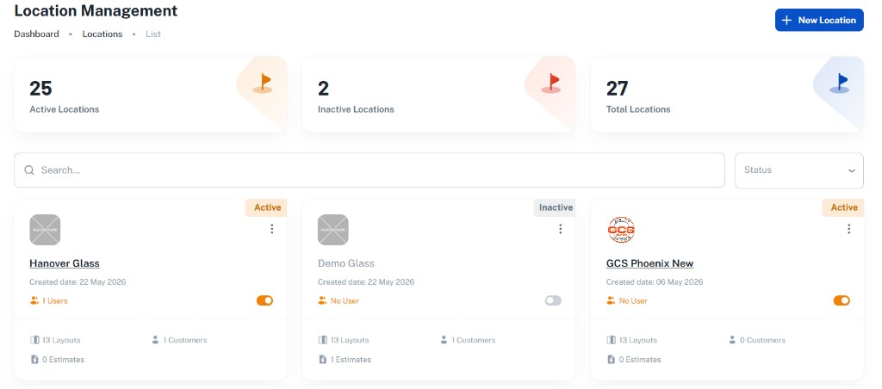Focus the Search input field
Viewport: 882px width, 389px height.
tap(369, 170)
